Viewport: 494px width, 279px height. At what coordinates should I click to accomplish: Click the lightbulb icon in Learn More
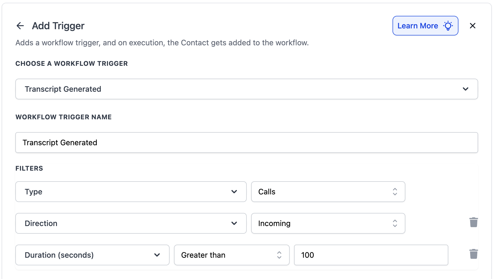(448, 26)
